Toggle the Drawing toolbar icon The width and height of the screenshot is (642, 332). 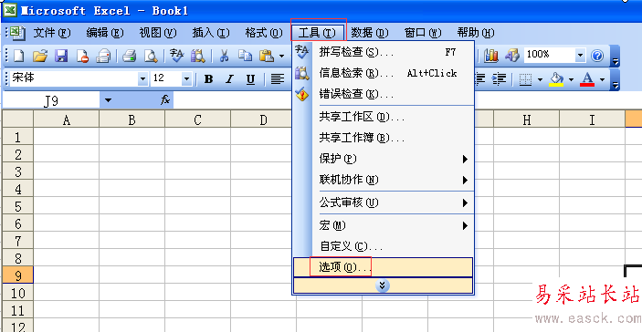click(x=511, y=56)
